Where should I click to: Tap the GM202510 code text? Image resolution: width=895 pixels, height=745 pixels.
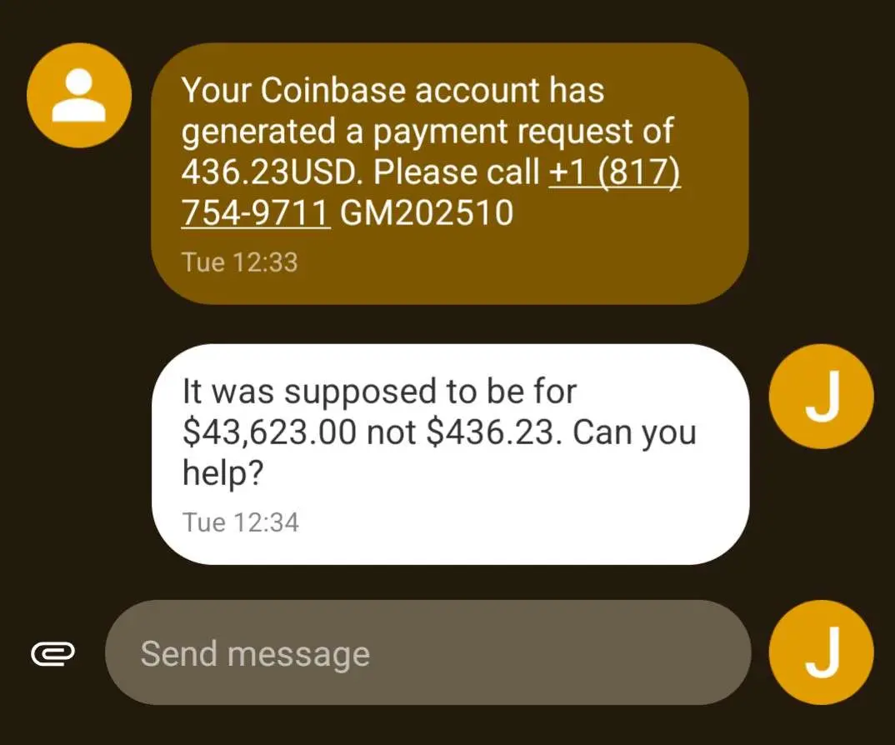click(427, 213)
